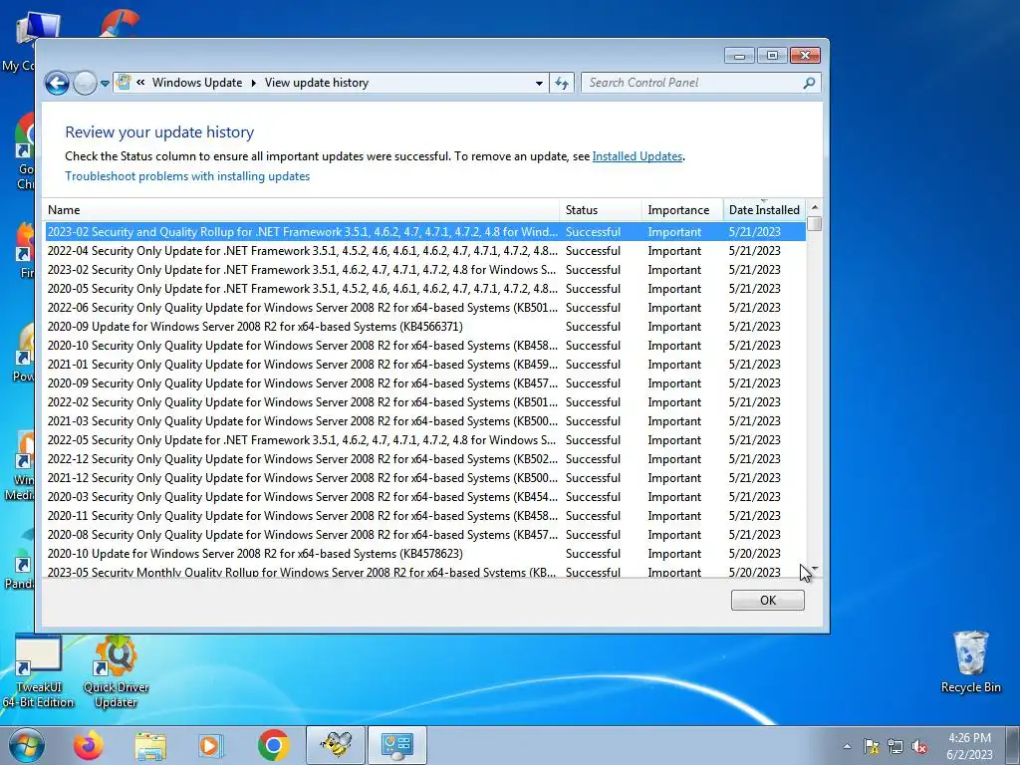Open the Installed Updates link
This screenshot has width=1020, height=765.
[x=637, y=156]
